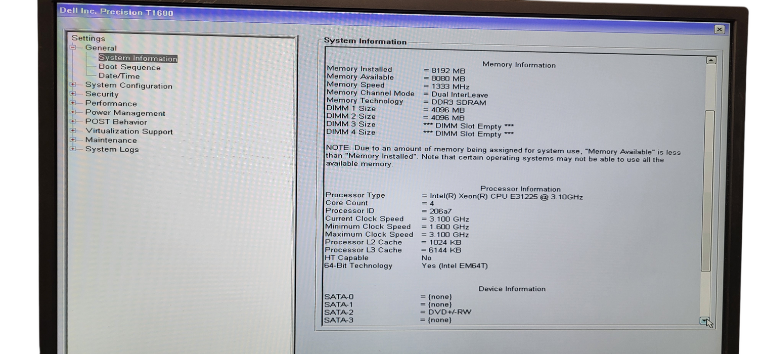Select the Security label
Viewport: 766px width, 354px height.
tap(102, 94)
